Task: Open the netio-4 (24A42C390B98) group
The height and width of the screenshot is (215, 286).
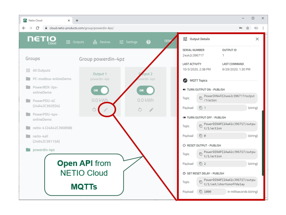Action: pos(49,128)
